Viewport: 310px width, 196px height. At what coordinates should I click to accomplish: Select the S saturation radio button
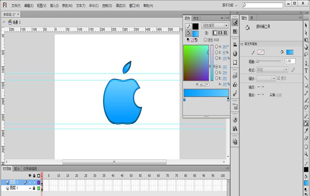(217, 52)
